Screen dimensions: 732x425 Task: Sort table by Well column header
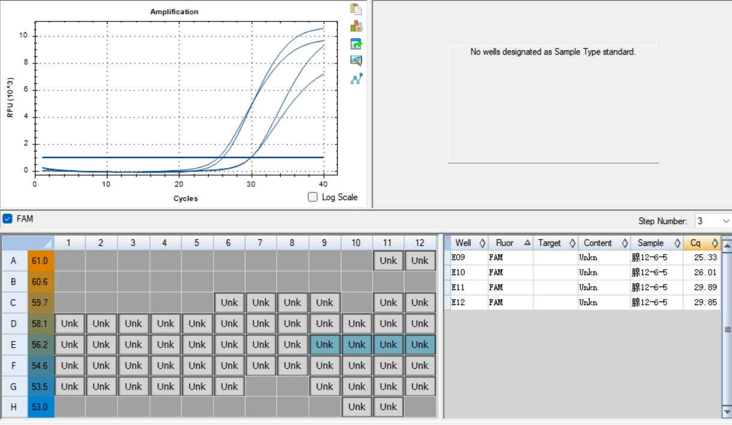tap(469, 243)
